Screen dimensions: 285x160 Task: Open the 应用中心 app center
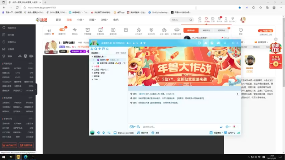click(x=230, y=133)
